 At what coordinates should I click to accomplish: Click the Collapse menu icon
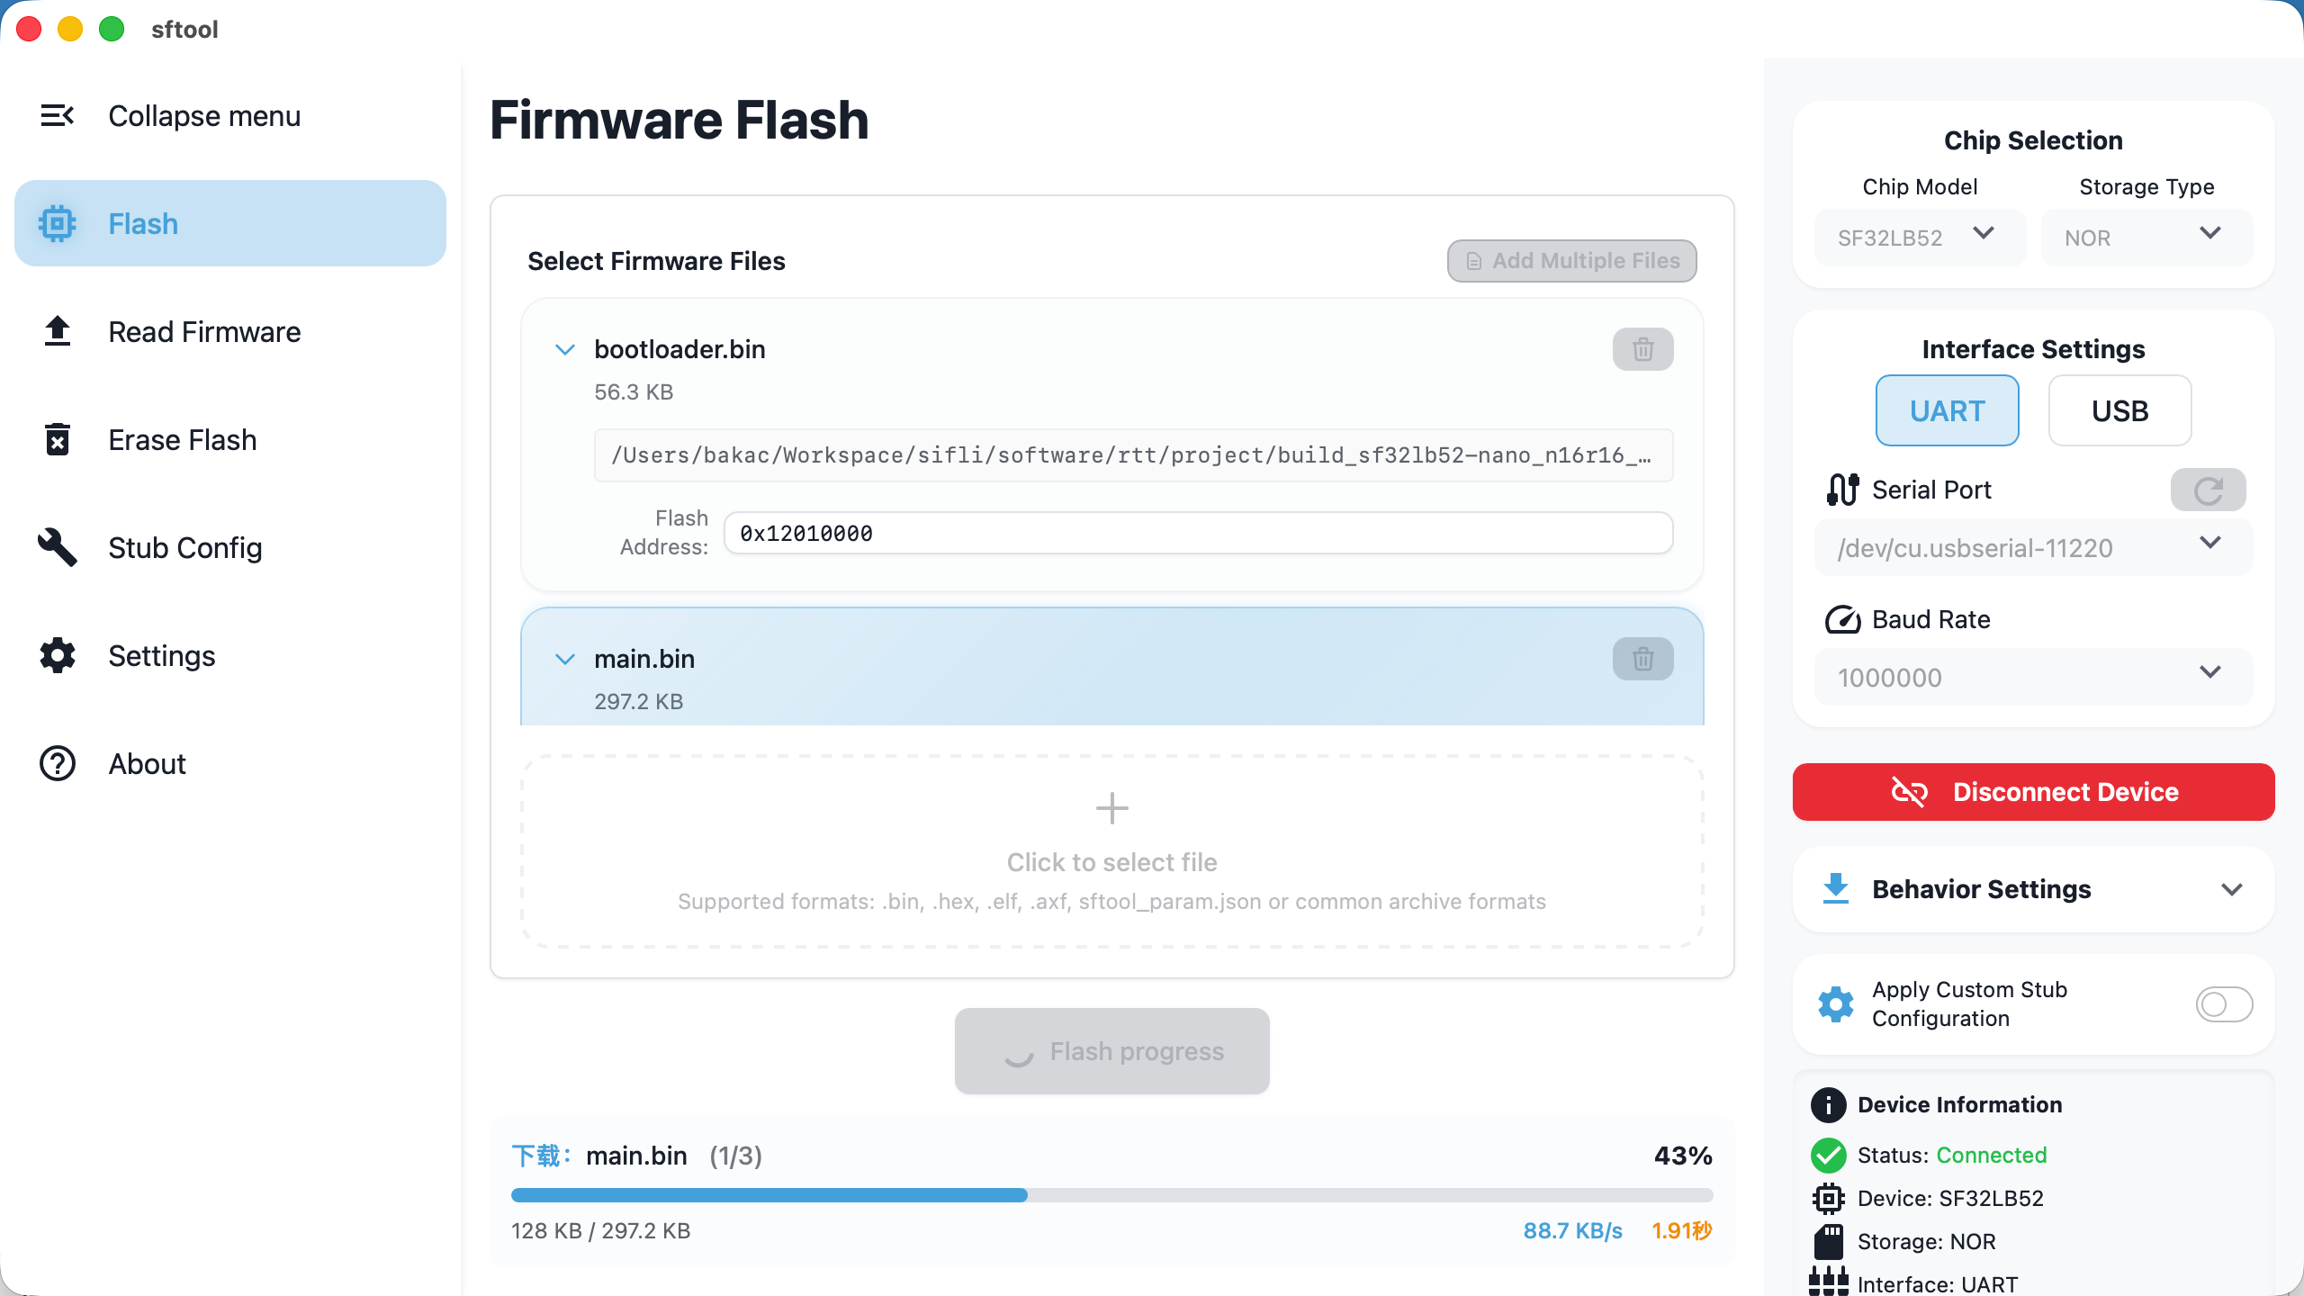tap(57, 116)
